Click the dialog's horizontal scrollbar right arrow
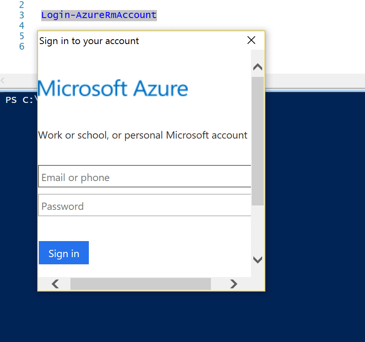 pyautogui.click(x=233, y=284)
